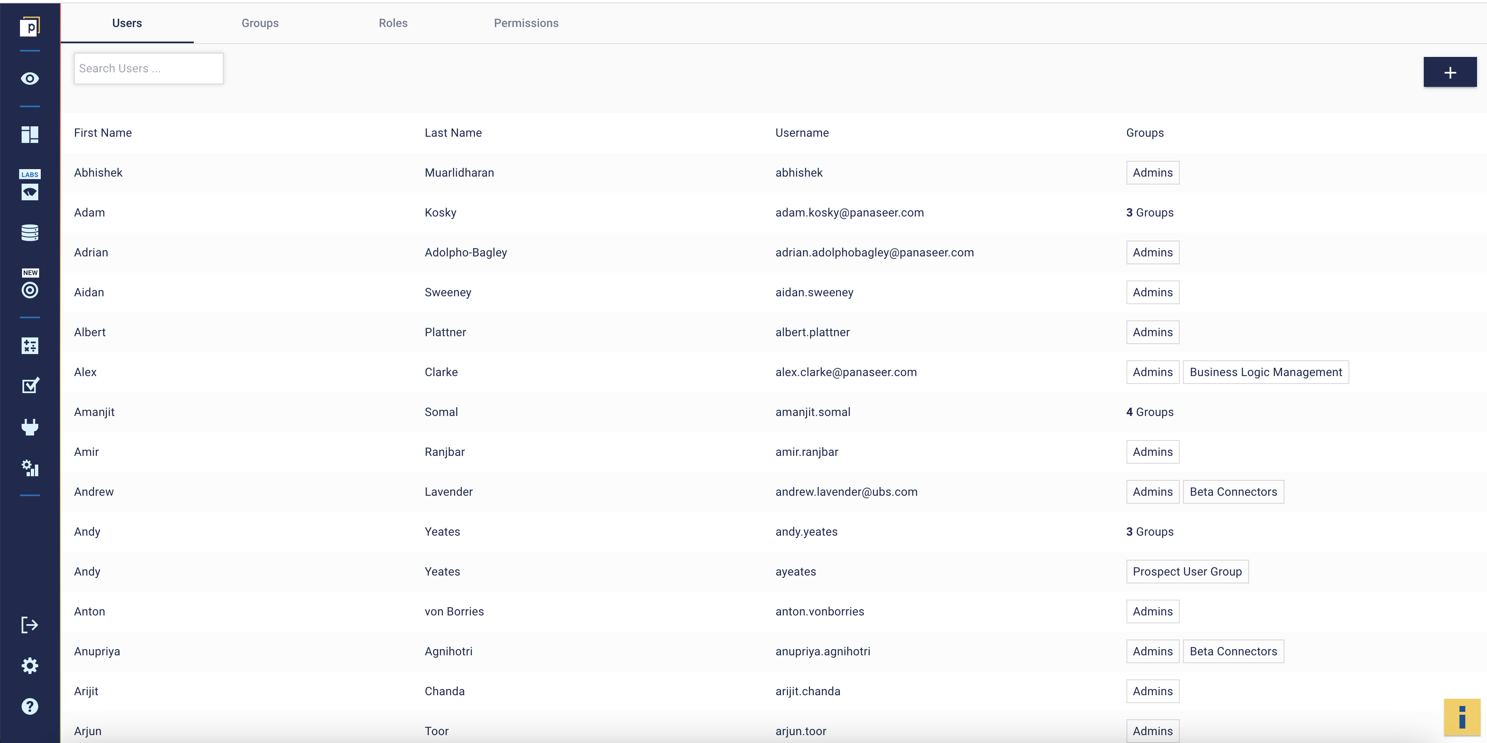Click Admins tag for Abhishek
This screenshot has width=1487, height=743.
point(1153,172)
